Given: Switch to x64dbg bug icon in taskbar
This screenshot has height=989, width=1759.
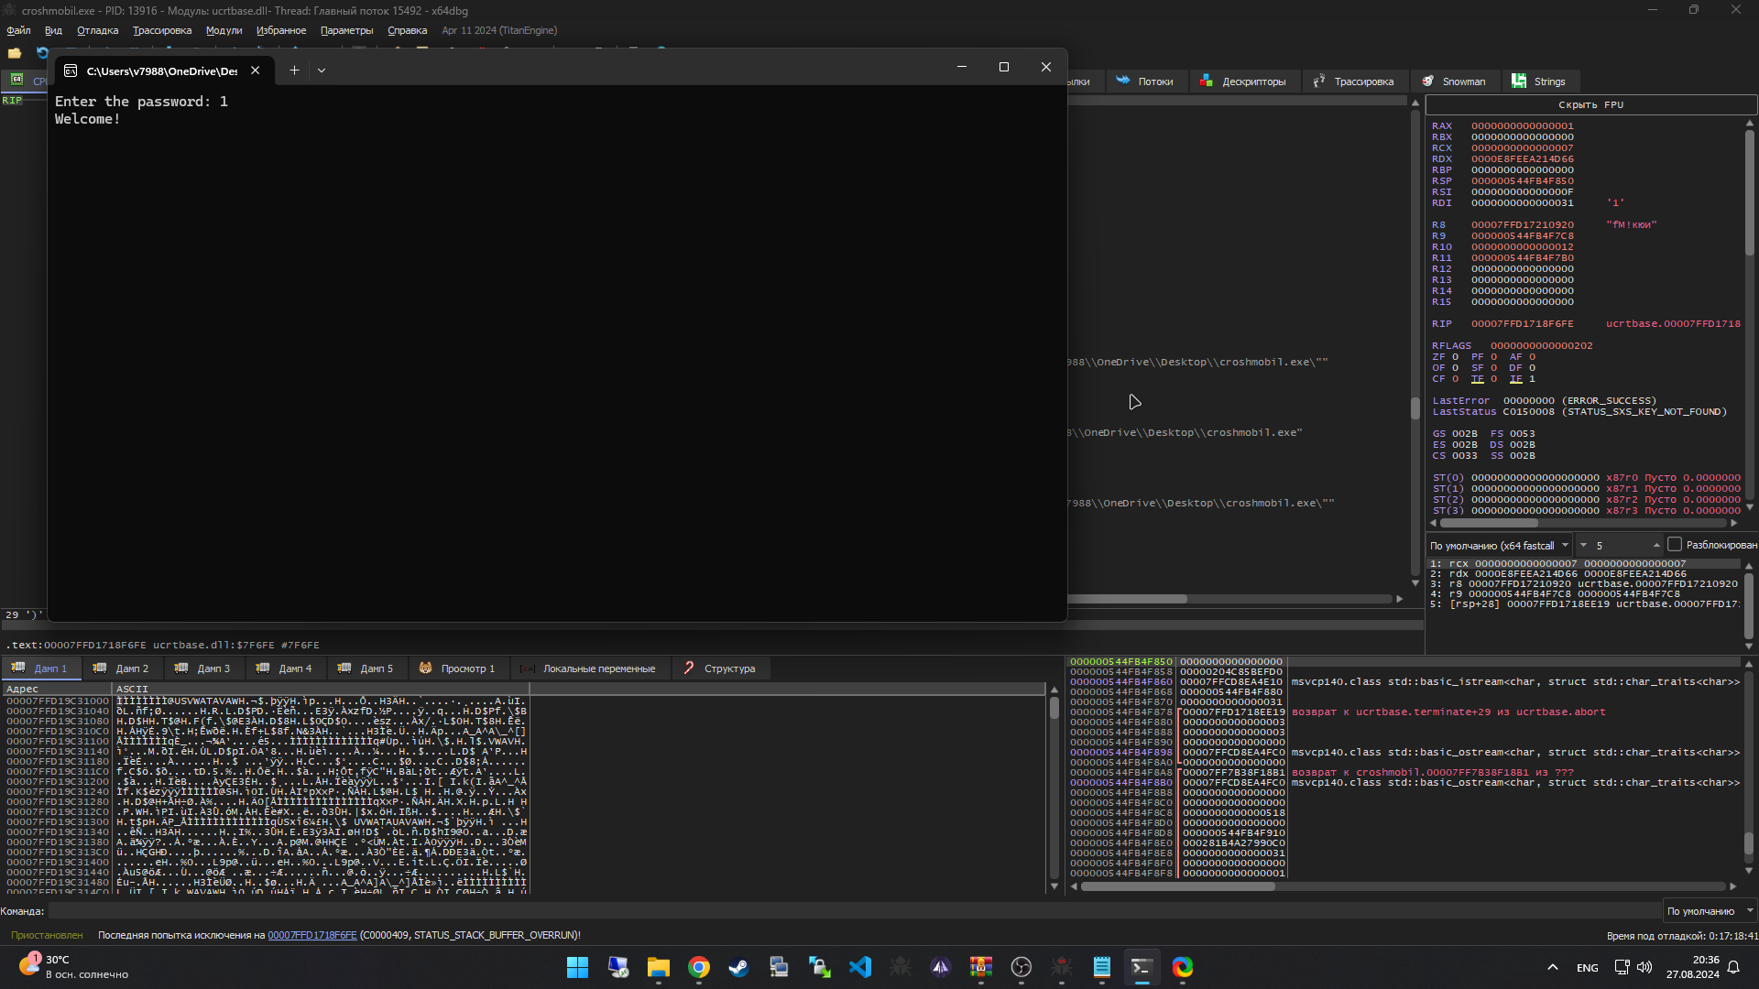Looking at the screenshot, I should pyautogui.click(x=1061, y=967).
